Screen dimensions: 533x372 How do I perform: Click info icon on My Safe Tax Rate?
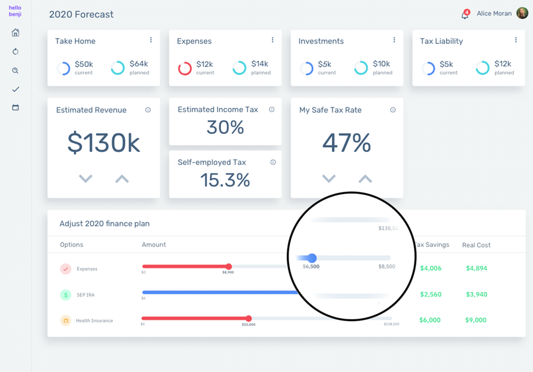pyautogui.click(x=393, y=110)
